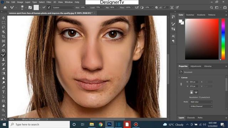Select the Lasso tool
This screenshot has width=228, height=128.
pyautogui.click(x=3, y=27)
